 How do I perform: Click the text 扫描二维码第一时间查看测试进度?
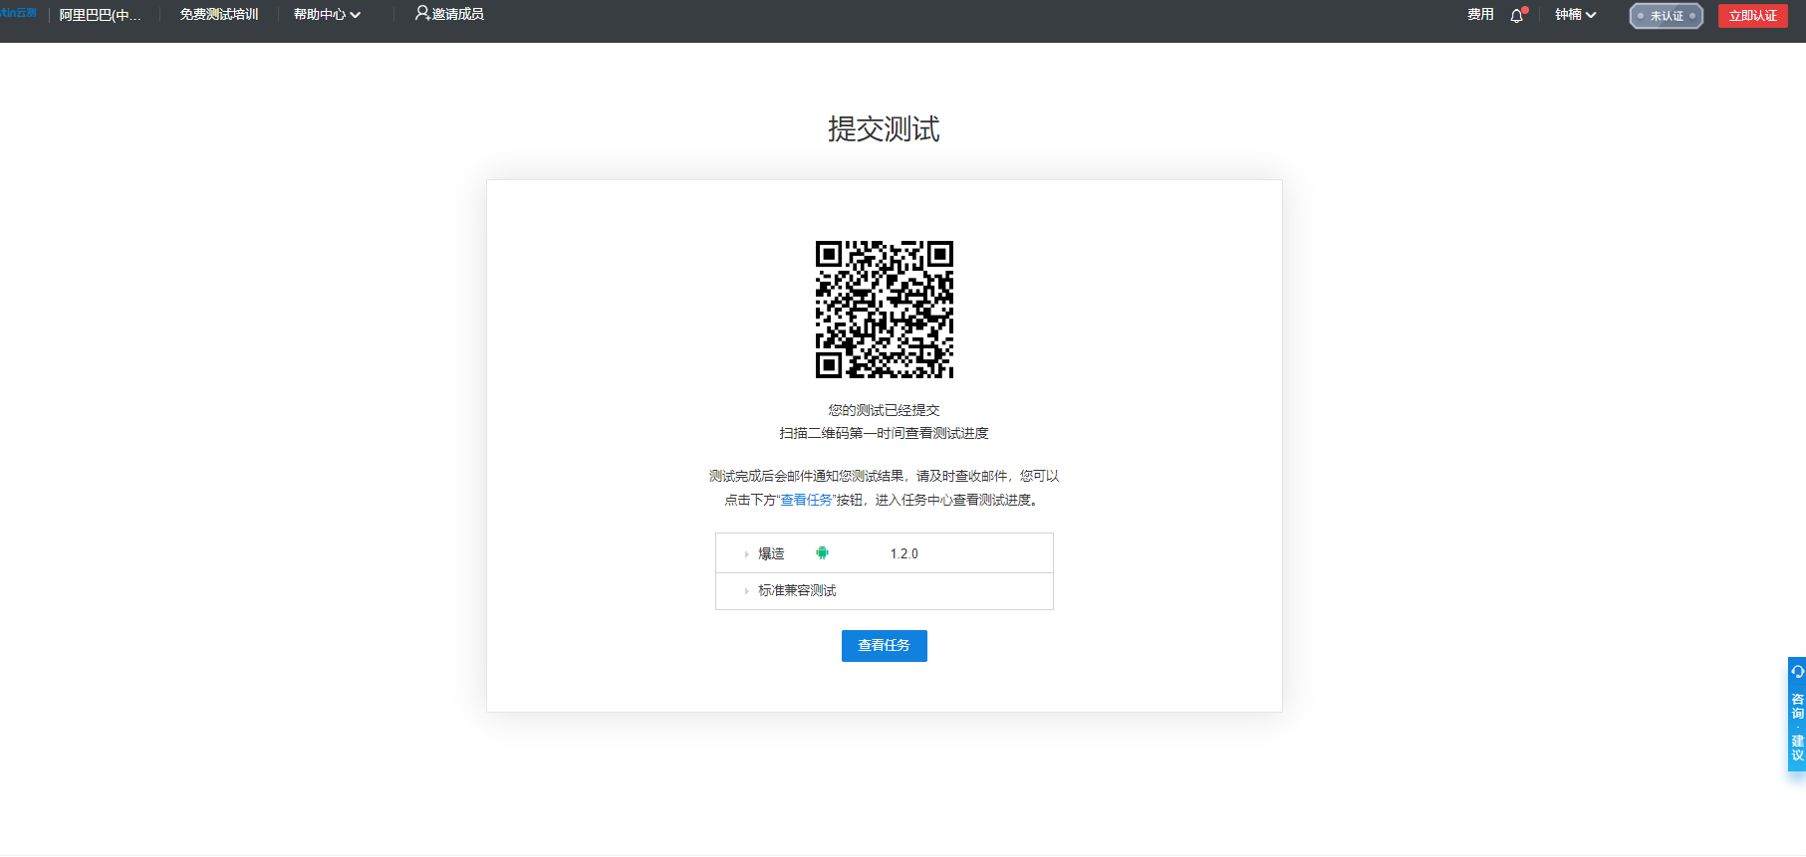[x=885, y=433]
